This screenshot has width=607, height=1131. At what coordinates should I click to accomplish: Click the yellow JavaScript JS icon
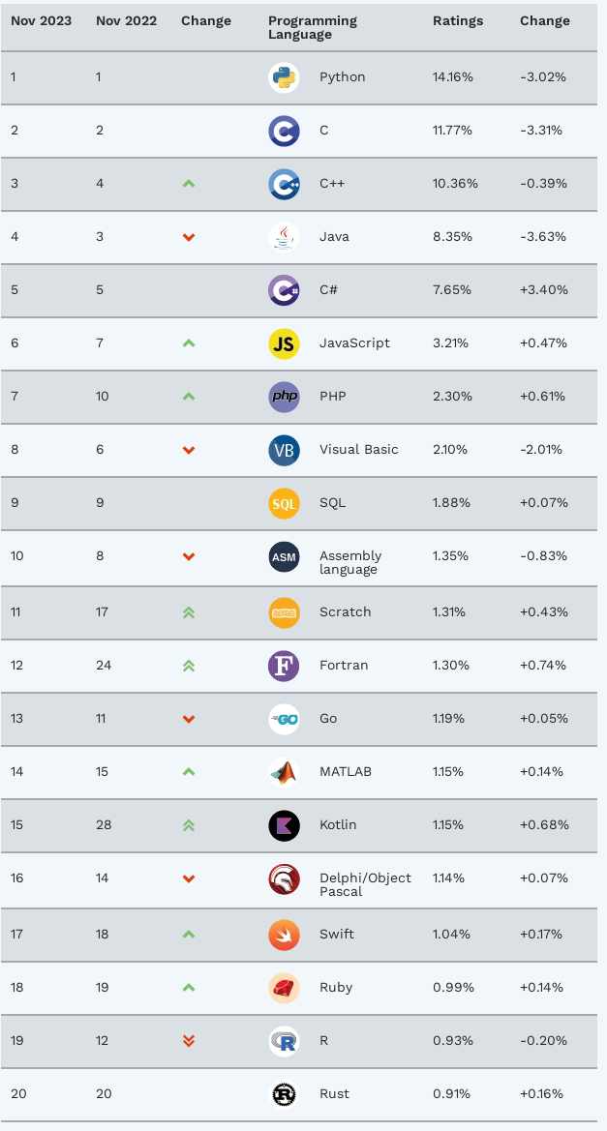tap(284, 343)
